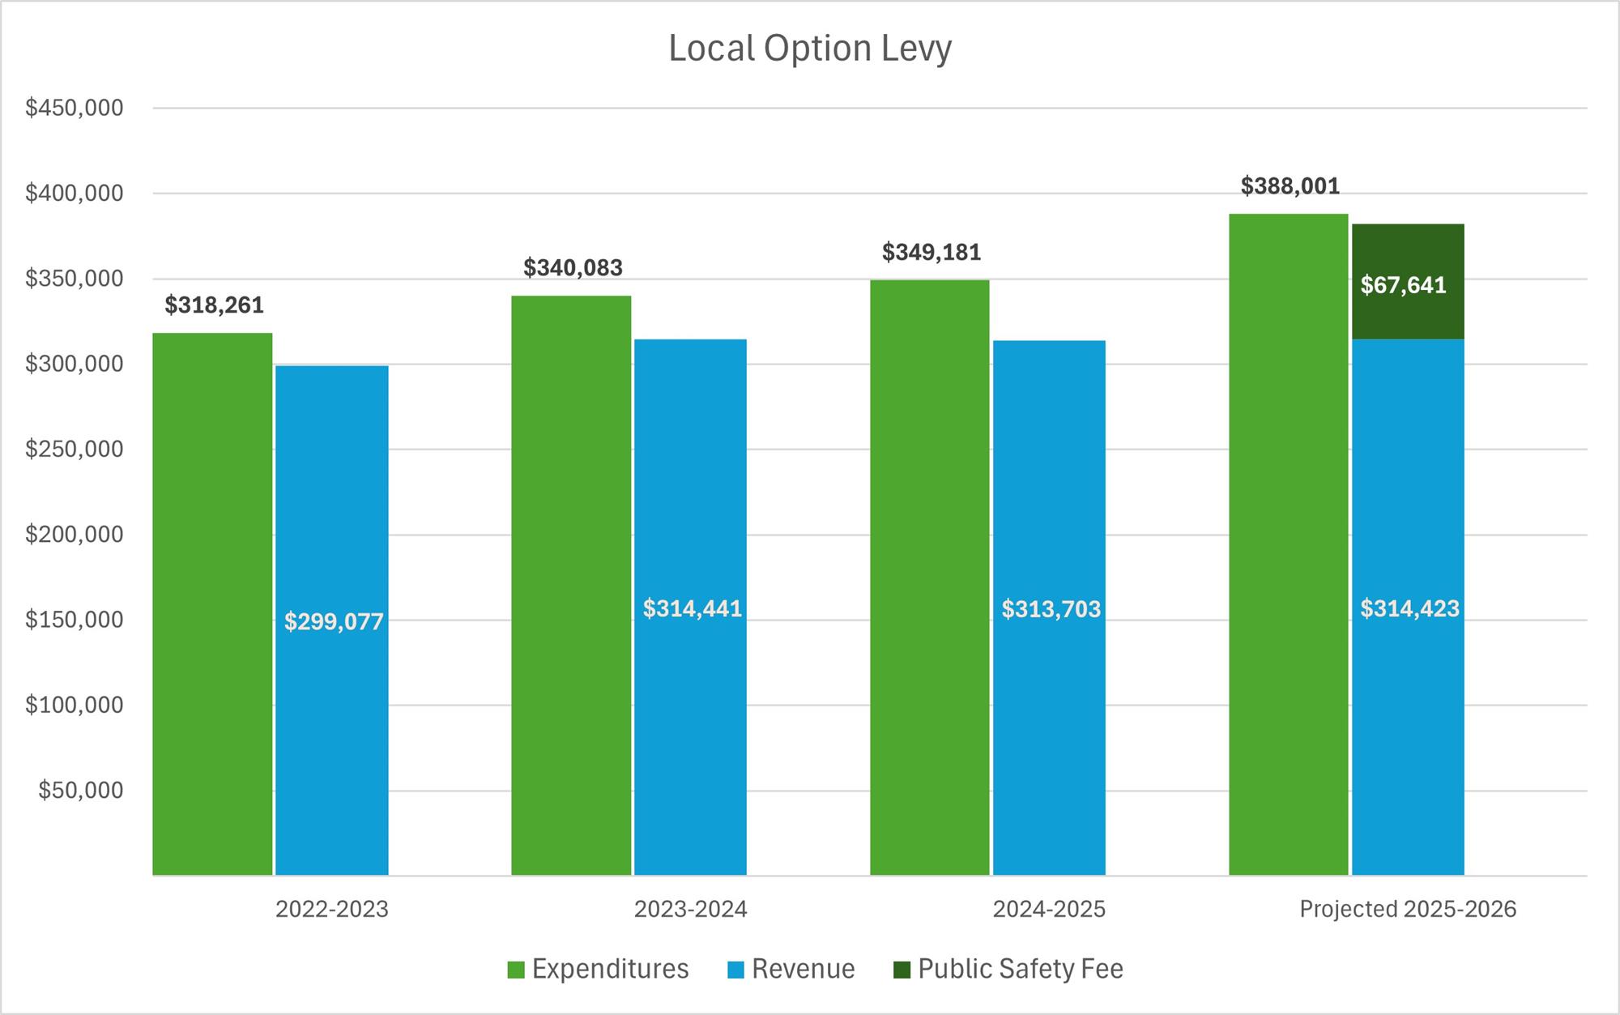Click the Expenditures legend color swatch
The height and width of the screenshot is (1015, 1620).
click(516, 970)
